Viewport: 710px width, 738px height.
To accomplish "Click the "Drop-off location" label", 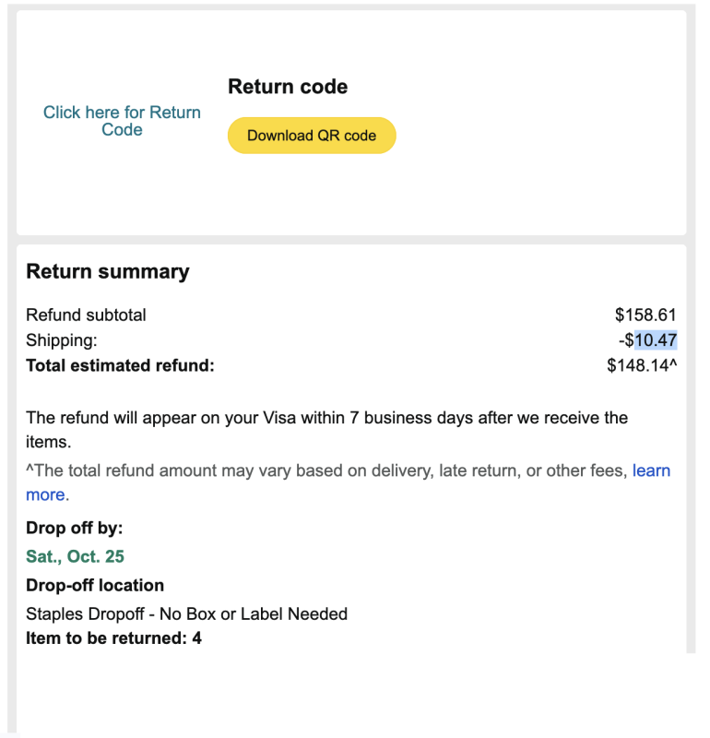I will click(x=95, y=585).
